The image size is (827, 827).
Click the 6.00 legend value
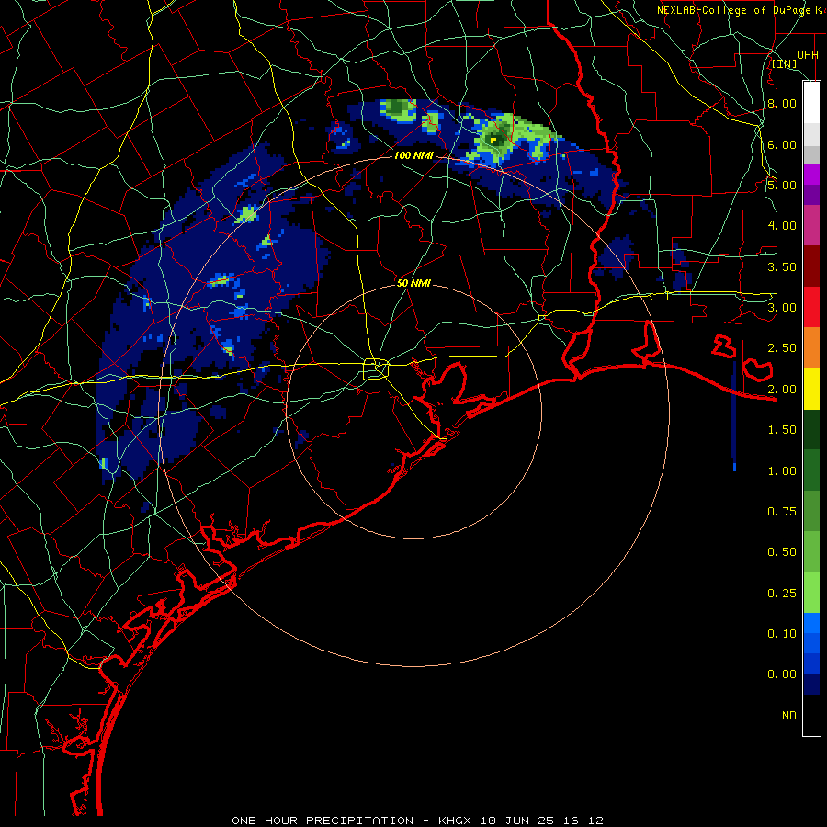click(x=782, y=144)
